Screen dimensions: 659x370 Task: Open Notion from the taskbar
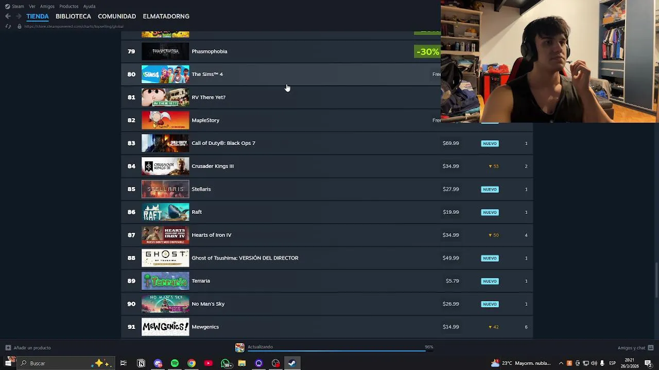pyautogui.click(x=141, y=363)
